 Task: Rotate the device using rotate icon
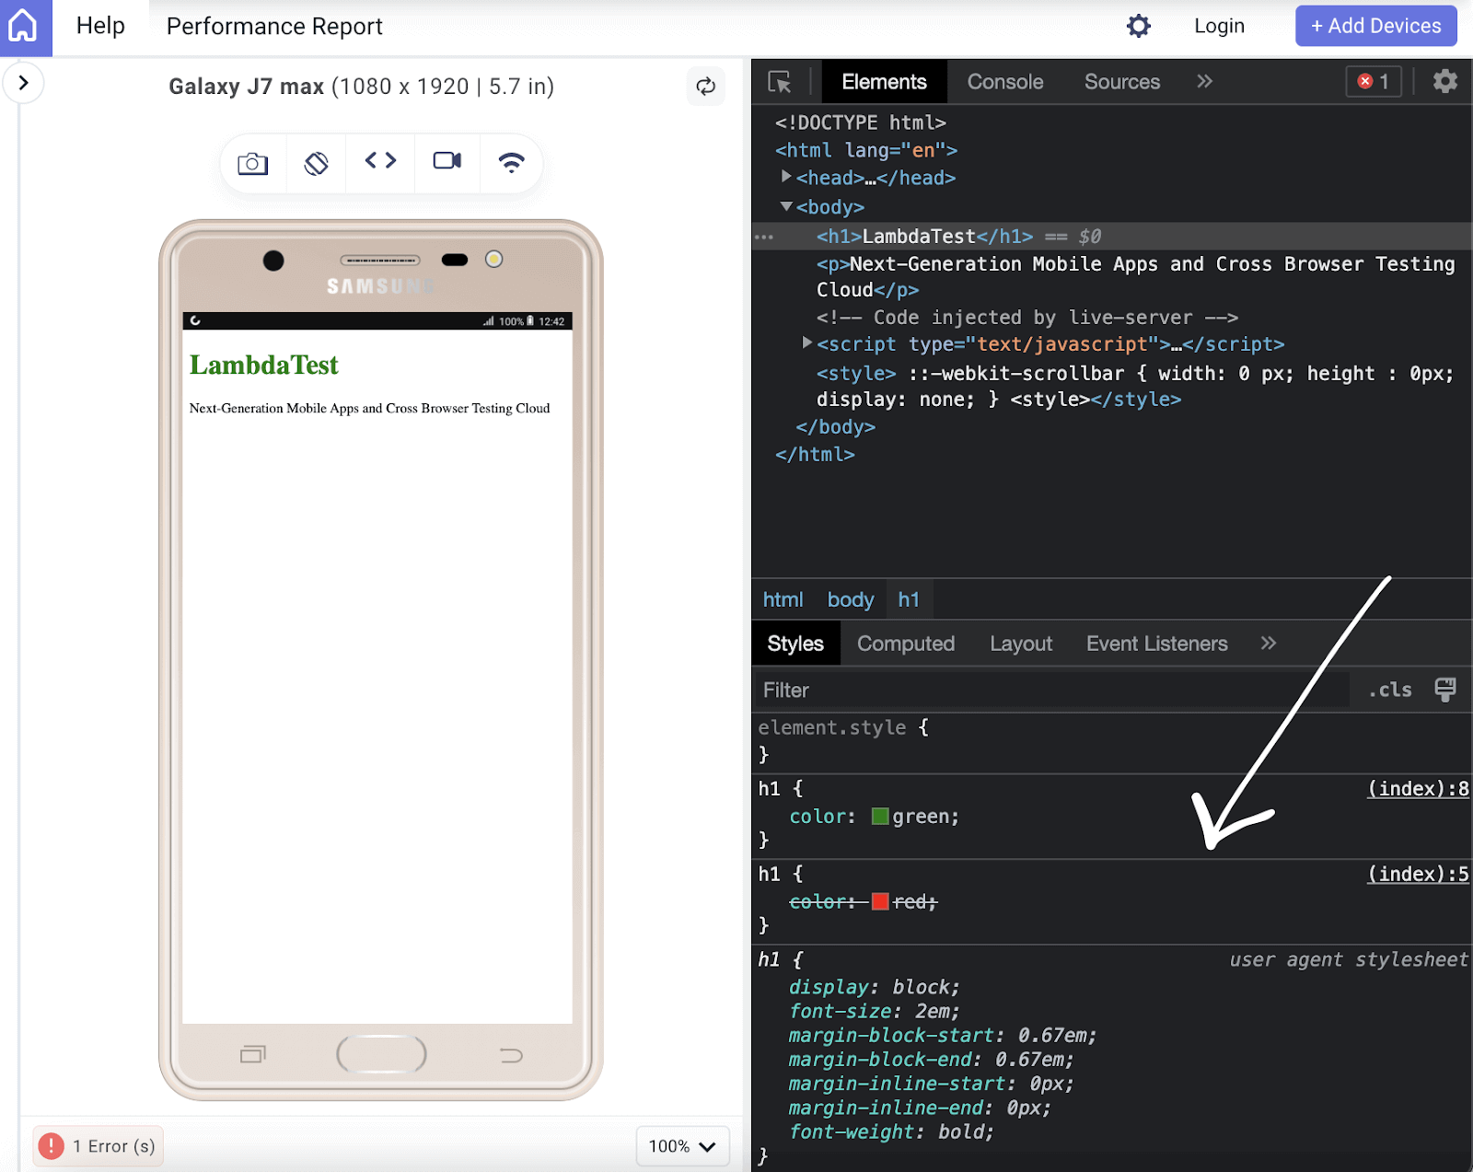pos(316,164)
